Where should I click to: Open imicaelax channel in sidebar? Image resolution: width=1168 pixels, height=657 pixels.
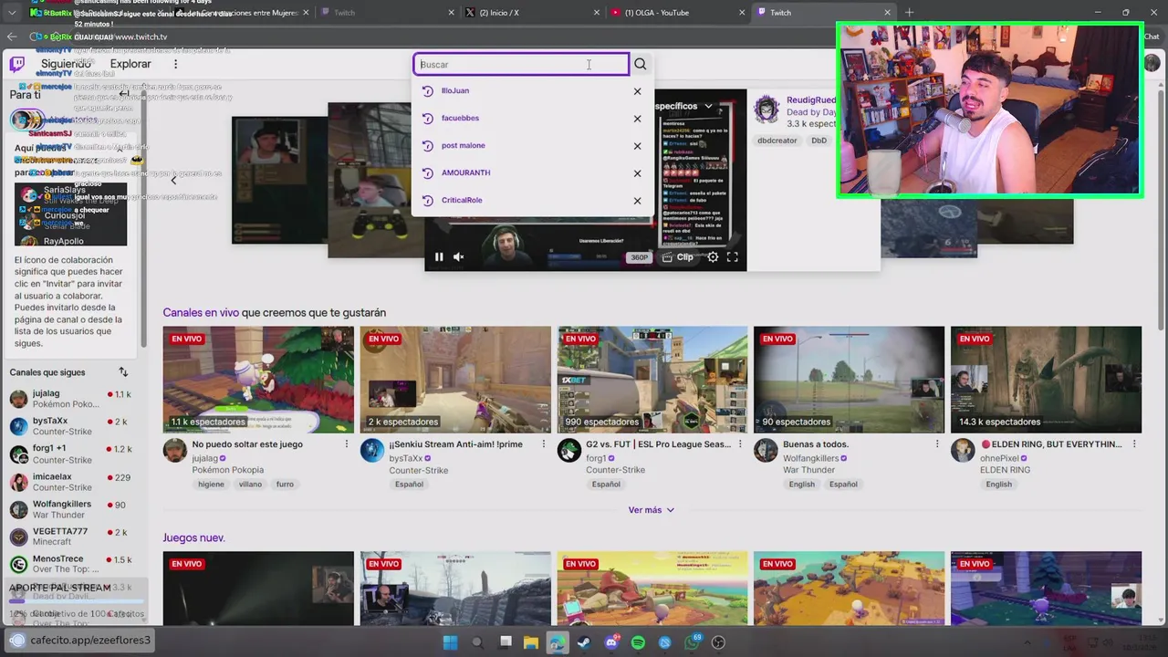(x=73, y=481)
